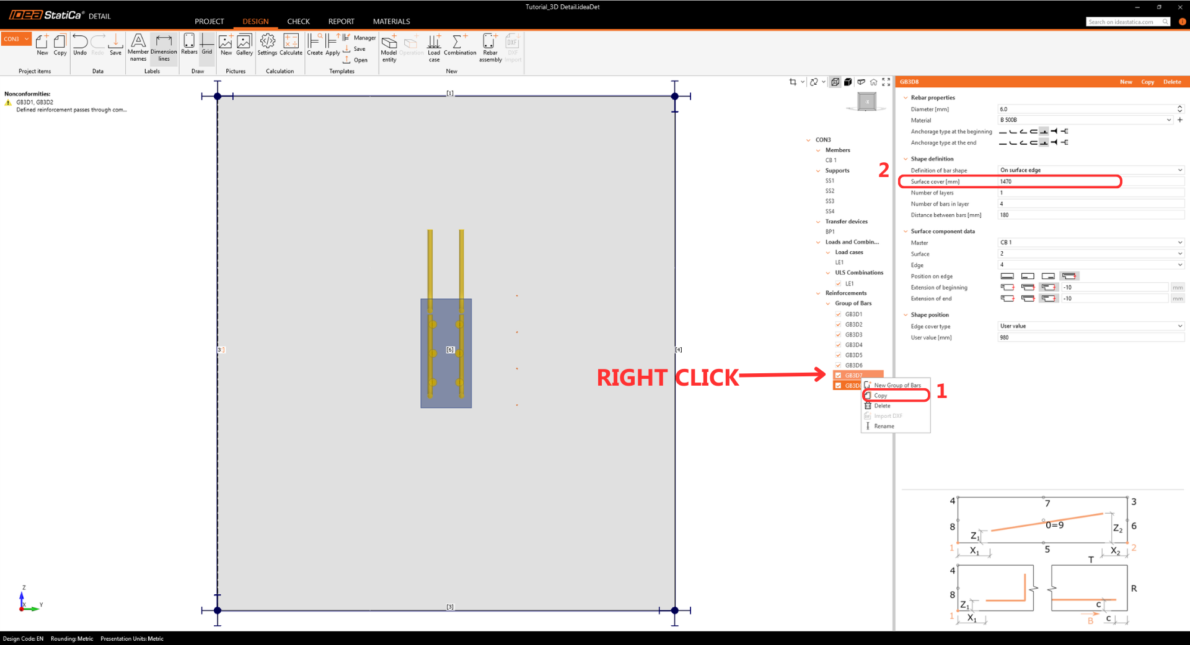Viewport: 1190px width, 645px height.
Task: Uncheck the GB3D2 bar group
Action: pyautogui.click(x=838, y=324)
